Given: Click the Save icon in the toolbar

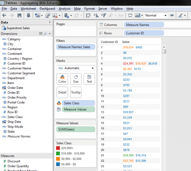Looking at the screenshot, I should click(x=19, y=15).
